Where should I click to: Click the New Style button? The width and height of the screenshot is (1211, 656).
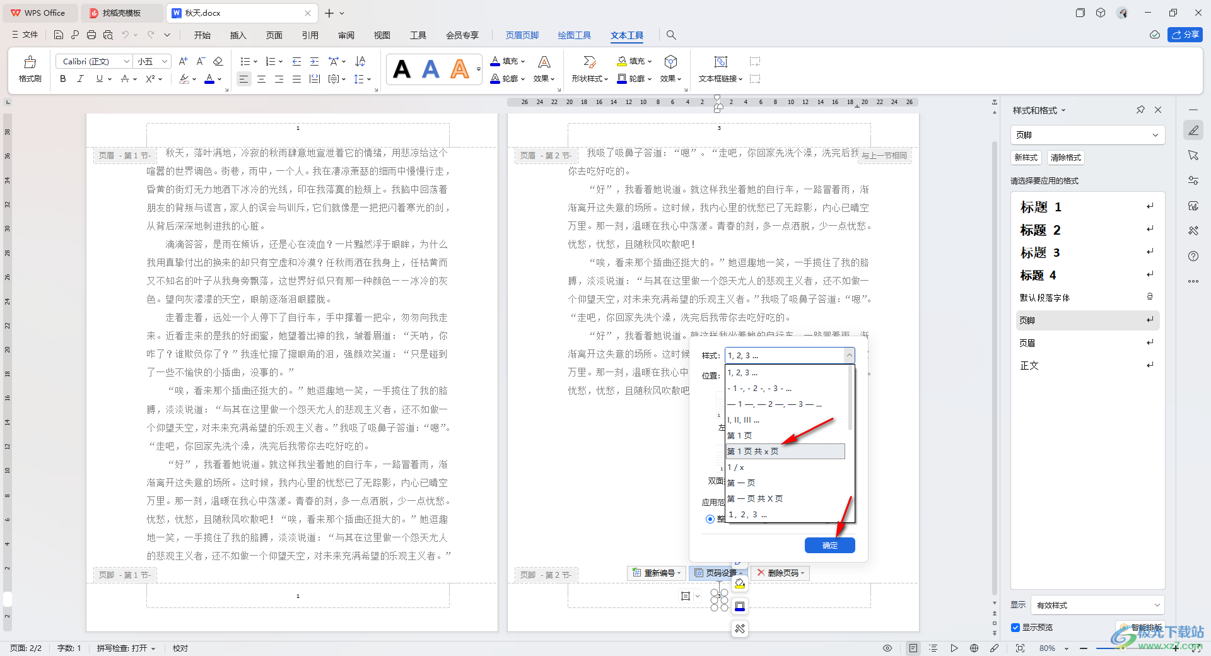click(x=1026, y=158)
